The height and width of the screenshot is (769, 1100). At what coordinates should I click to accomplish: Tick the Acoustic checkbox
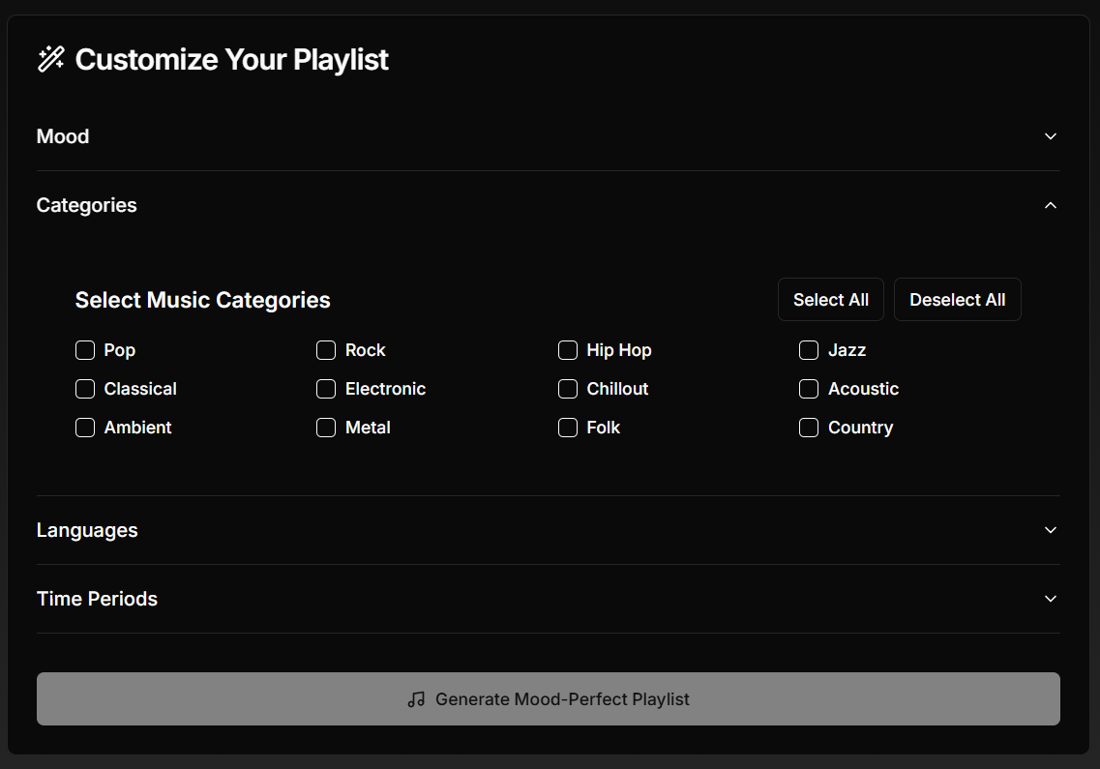tap(809, 389)
